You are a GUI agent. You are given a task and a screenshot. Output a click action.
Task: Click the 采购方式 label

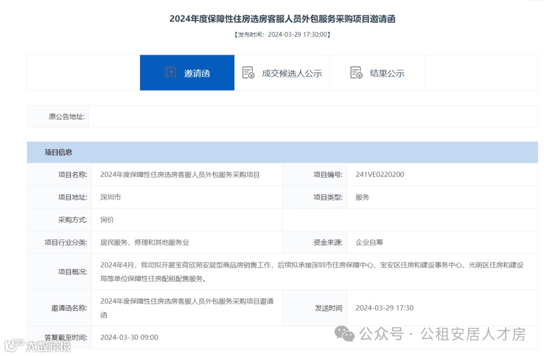tap(73, 220)
